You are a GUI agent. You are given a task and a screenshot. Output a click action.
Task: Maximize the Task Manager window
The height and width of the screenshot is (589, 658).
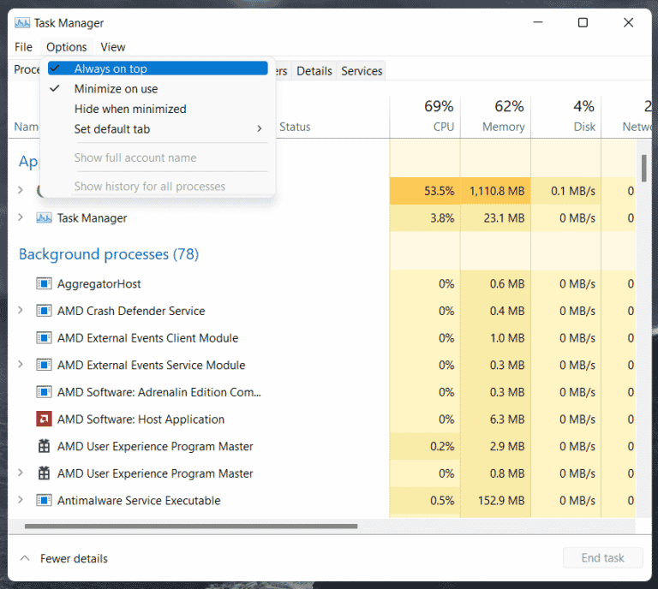[583, 22]
